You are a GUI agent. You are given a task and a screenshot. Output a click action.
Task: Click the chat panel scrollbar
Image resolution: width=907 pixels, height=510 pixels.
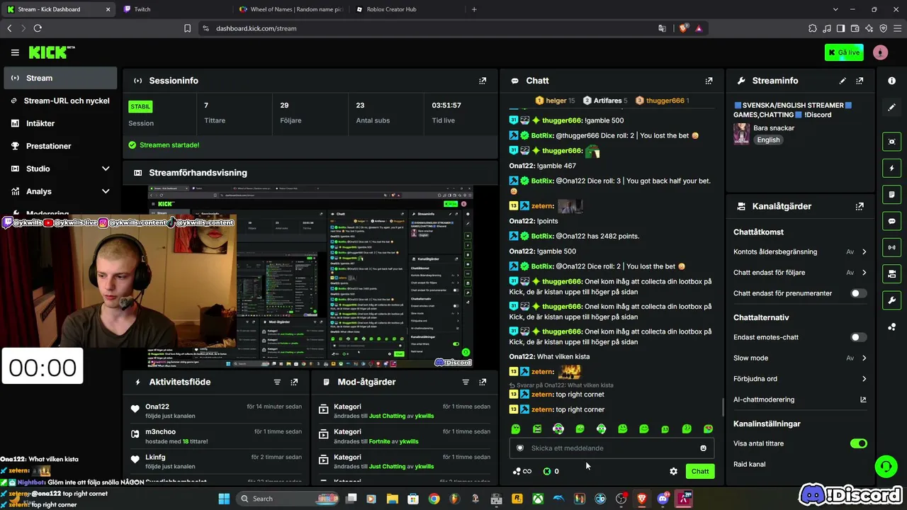722,407
